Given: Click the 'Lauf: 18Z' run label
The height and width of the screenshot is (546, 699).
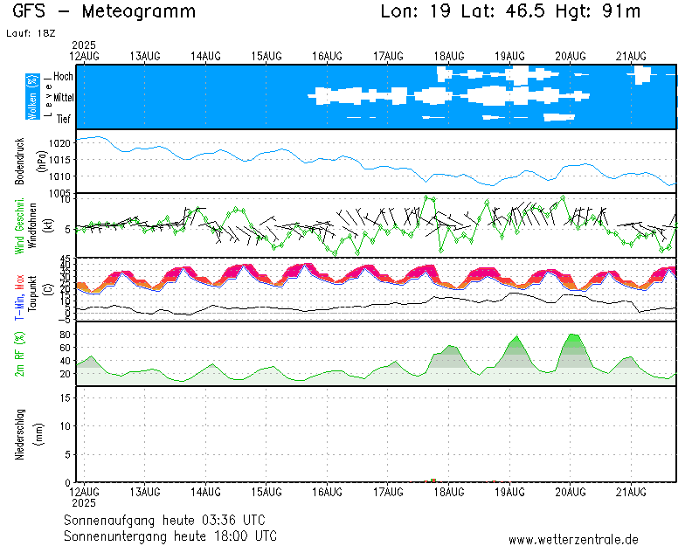Looking at the screenshot, I should click(31, 33).
